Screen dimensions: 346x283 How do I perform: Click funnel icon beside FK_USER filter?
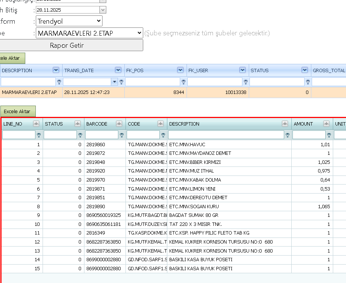(x=246, y=82)
